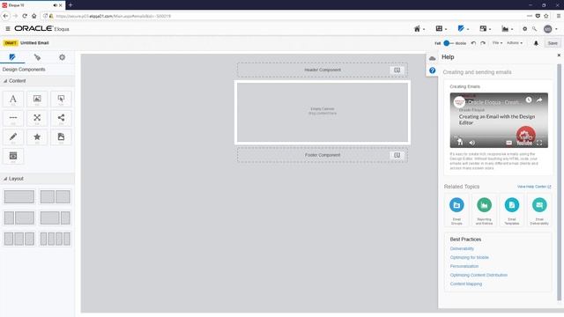
Task: Click the notifications bell icon
Action: pos(536,43)
